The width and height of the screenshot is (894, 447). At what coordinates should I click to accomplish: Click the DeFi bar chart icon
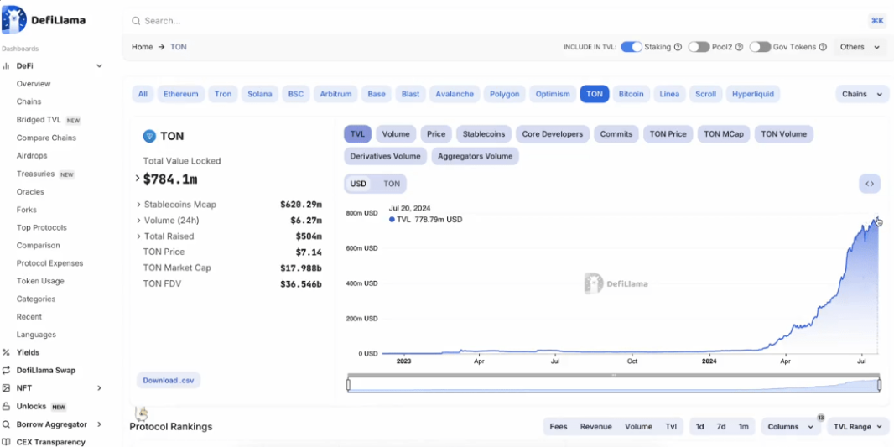click(x=6, y=66)
